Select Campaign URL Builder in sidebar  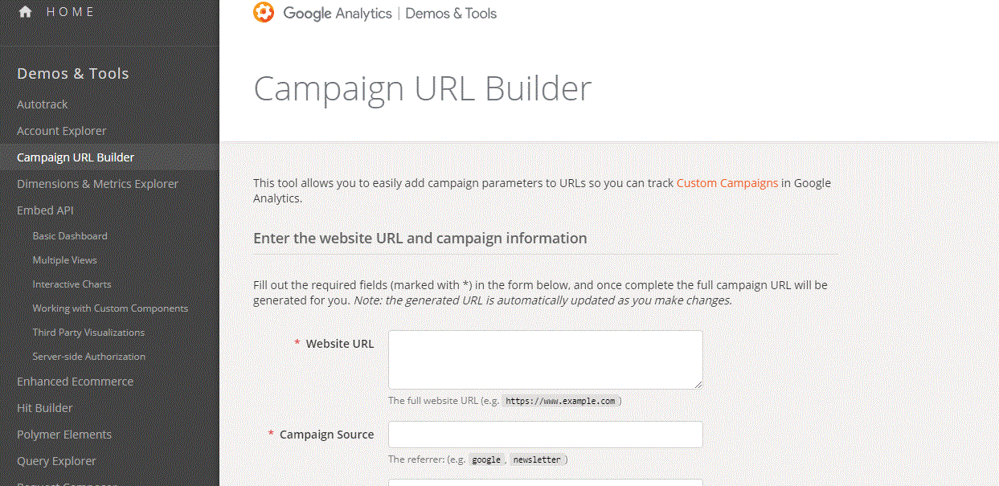(109, 157)
